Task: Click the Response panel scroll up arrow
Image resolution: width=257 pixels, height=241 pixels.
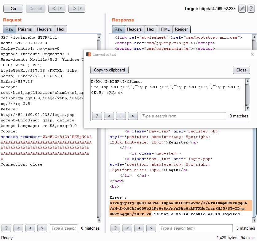Action: pos(254,37)
